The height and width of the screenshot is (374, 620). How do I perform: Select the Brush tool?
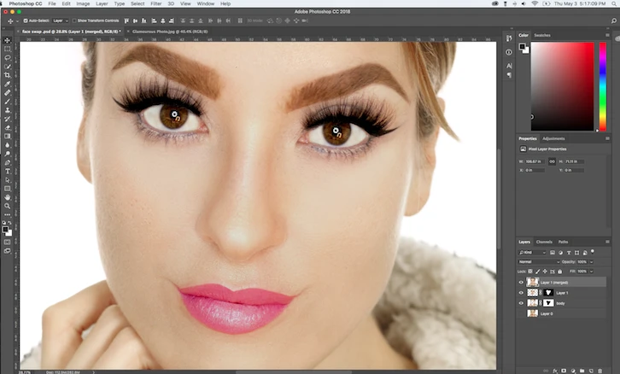7,102
